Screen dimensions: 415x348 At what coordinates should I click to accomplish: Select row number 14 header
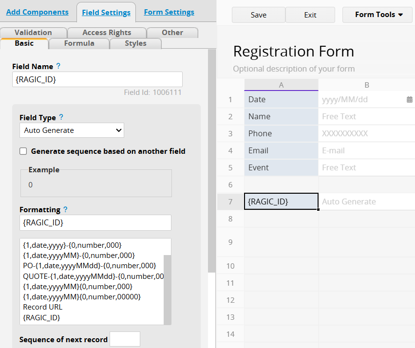click(230, 334)
